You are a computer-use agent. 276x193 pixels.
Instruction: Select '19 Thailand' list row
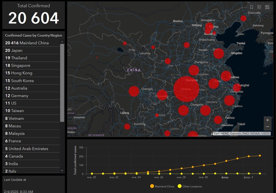pyautogui.click(x=31, y=58)
